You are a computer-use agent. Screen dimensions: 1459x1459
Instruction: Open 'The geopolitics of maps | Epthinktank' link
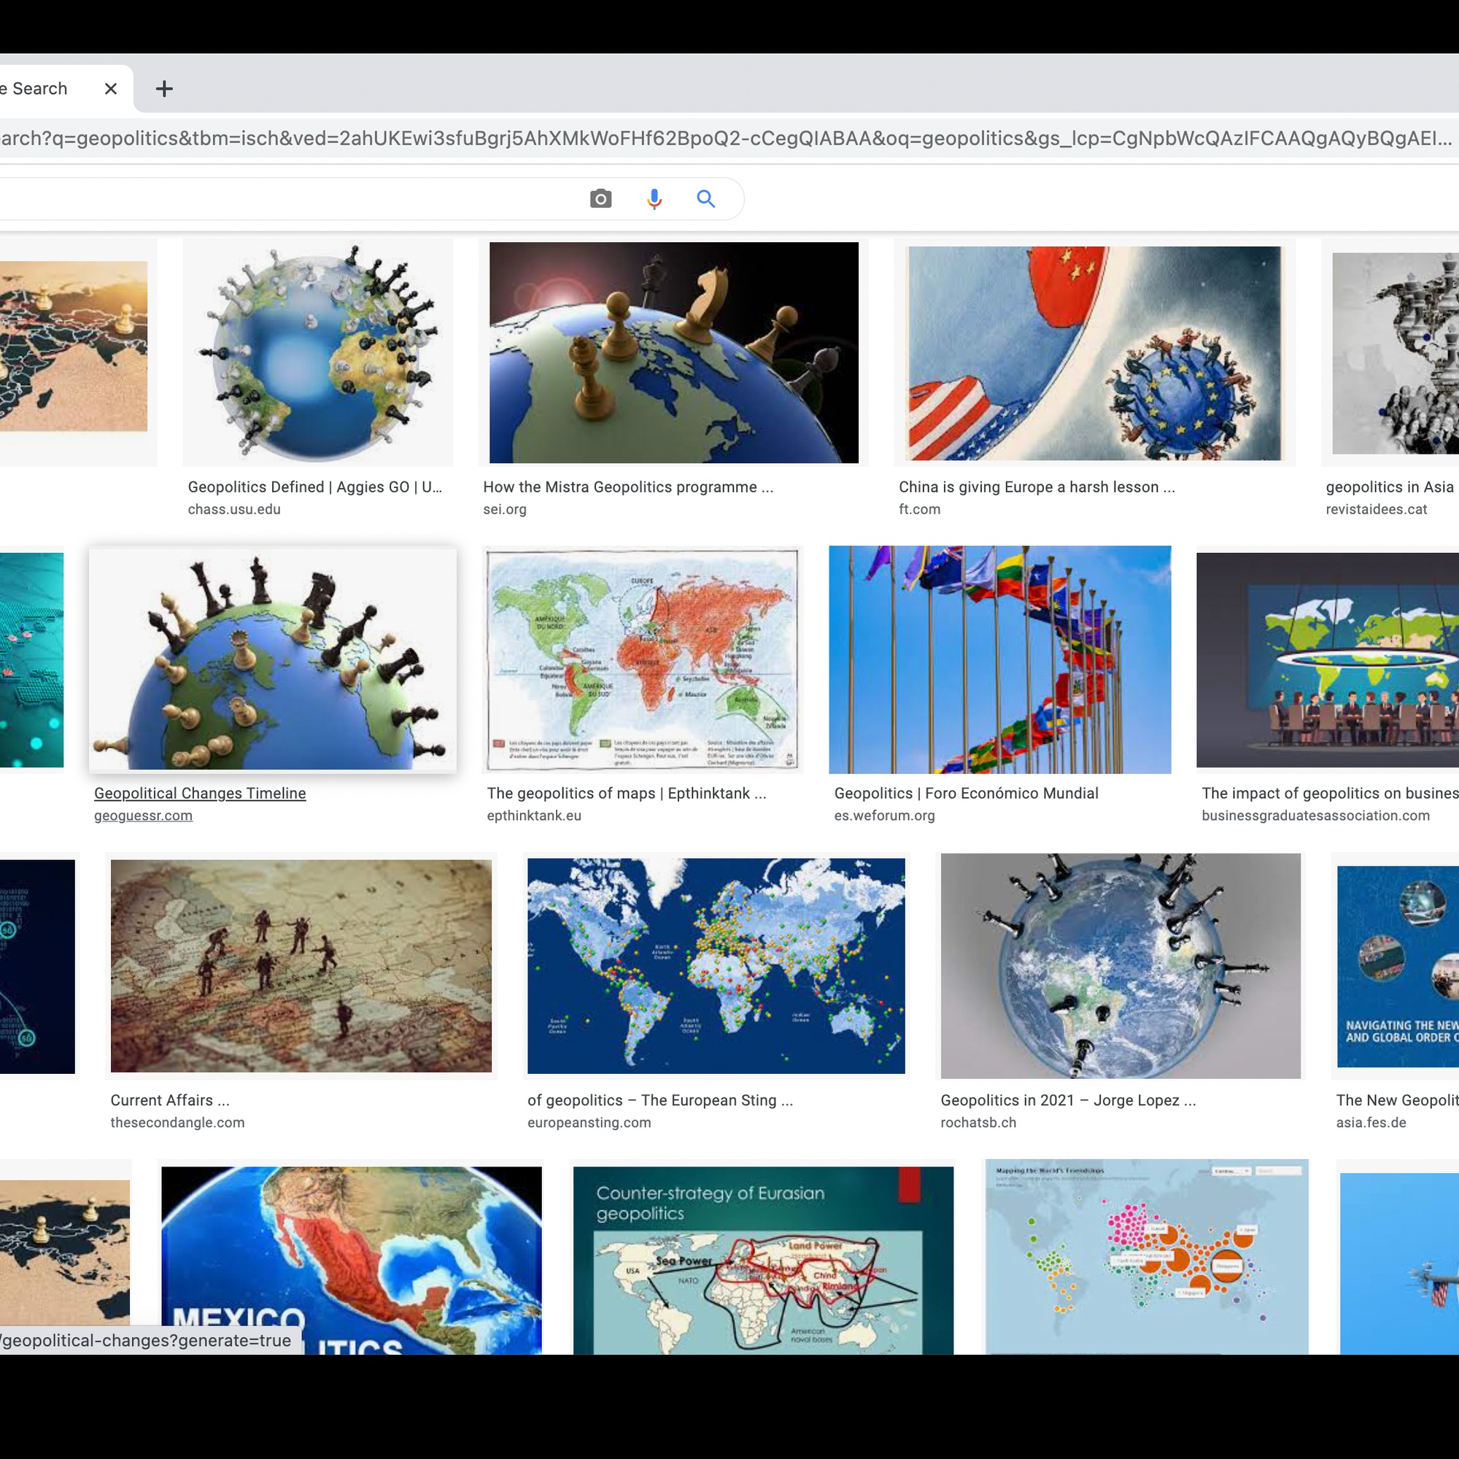pos(626,793)
